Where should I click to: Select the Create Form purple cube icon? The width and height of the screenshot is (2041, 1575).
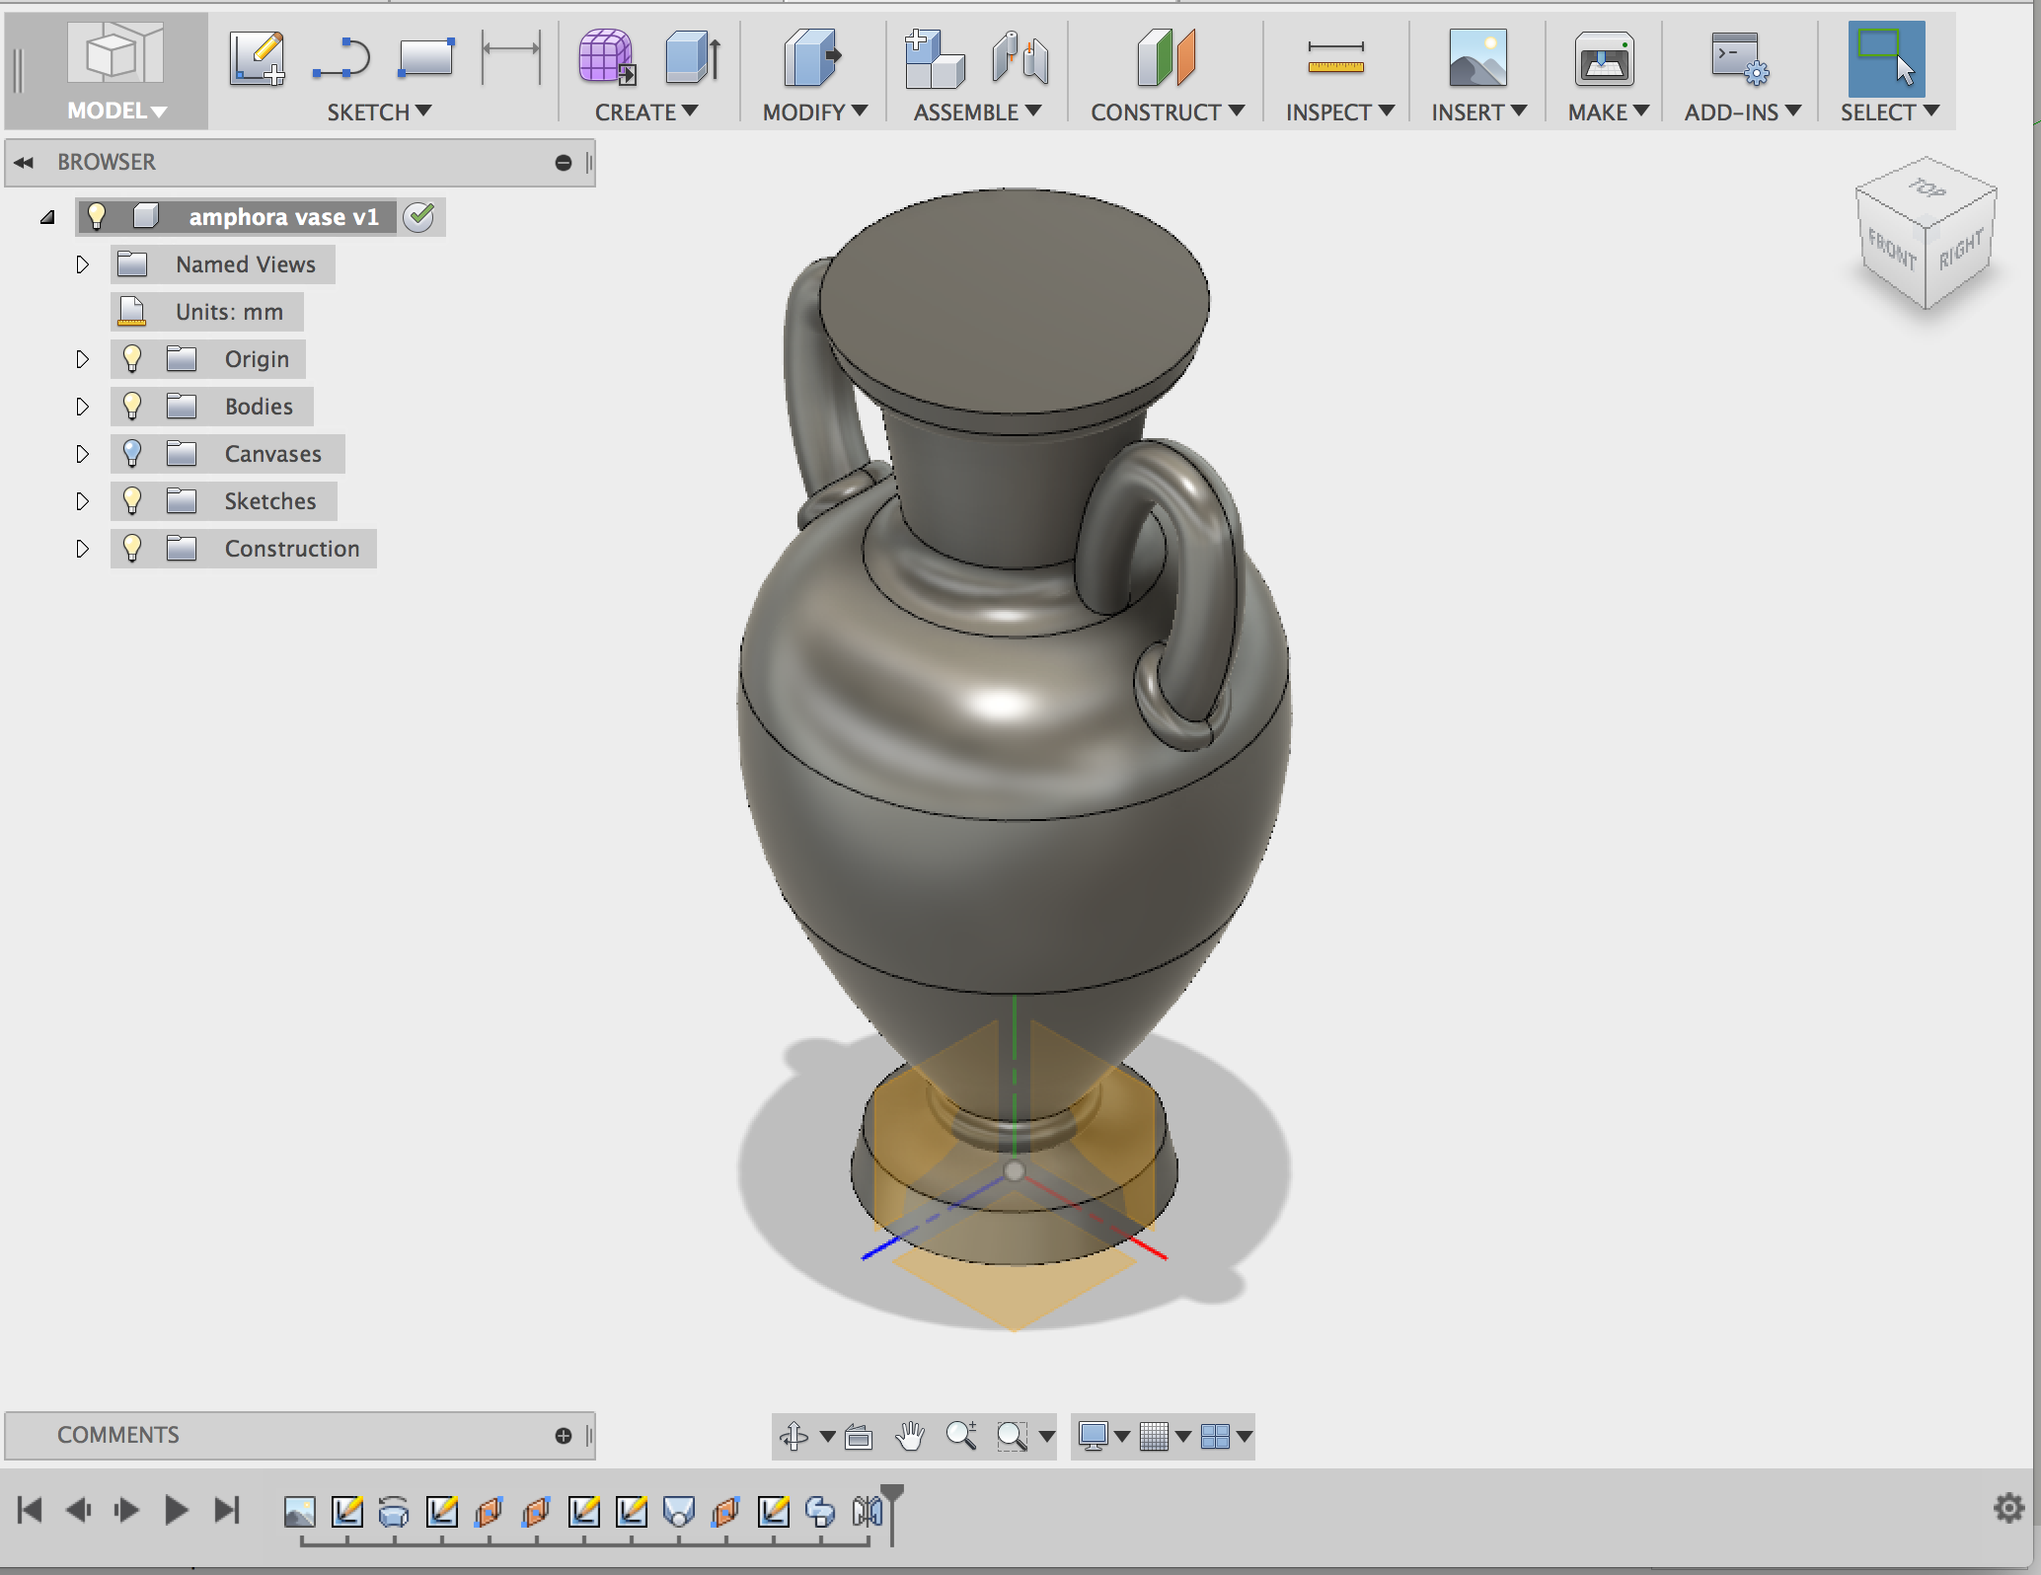606,58
